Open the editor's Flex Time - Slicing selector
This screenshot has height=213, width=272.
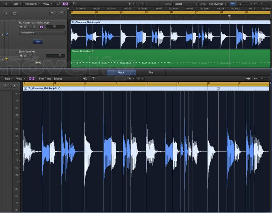click(59, 78)
